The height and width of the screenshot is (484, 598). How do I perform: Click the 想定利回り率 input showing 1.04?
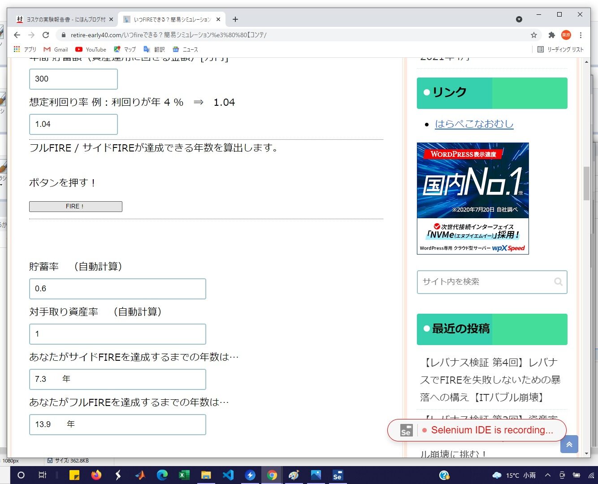(x=74, y=124)
